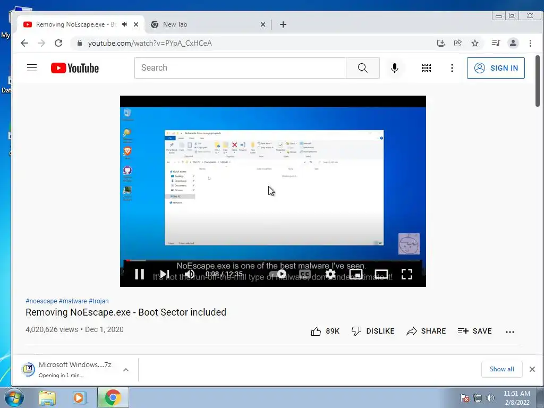Reload the current page
This screenshot has height=408, width=544.
58,43
